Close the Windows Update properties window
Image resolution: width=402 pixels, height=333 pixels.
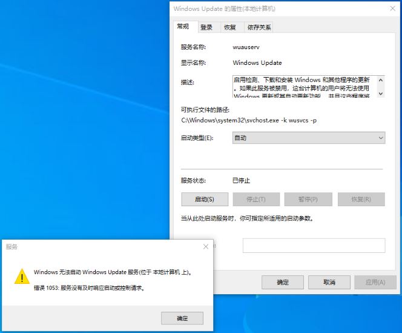[x=392, y=8]
